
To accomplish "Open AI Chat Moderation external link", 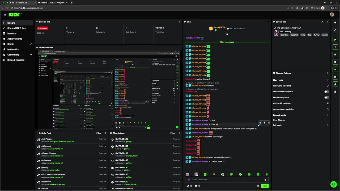I will pos(328,103).
